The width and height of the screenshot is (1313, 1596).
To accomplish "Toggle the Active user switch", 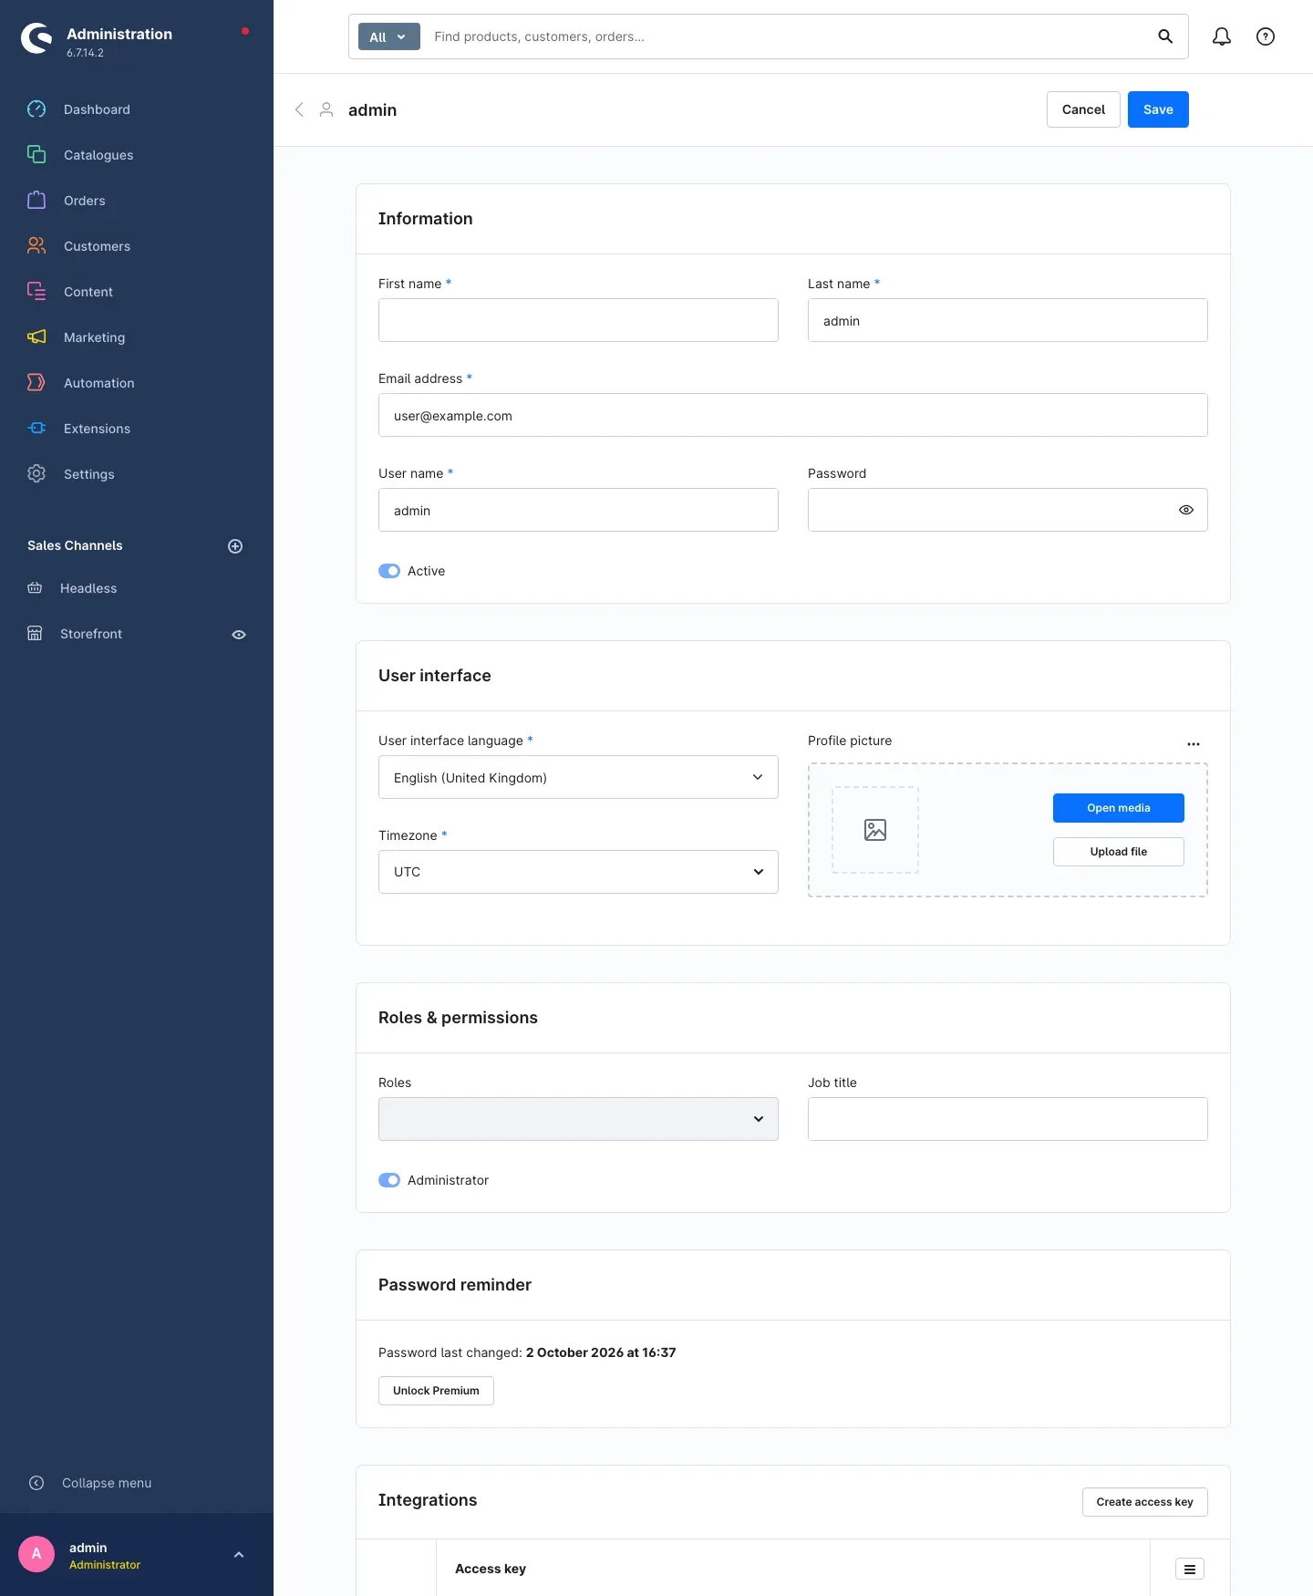I will point(389,571).
